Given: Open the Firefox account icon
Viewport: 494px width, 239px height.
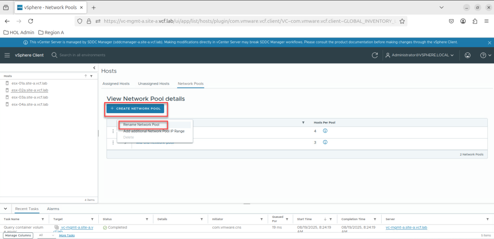Looking at the screenshot, I should click(463, 21).
